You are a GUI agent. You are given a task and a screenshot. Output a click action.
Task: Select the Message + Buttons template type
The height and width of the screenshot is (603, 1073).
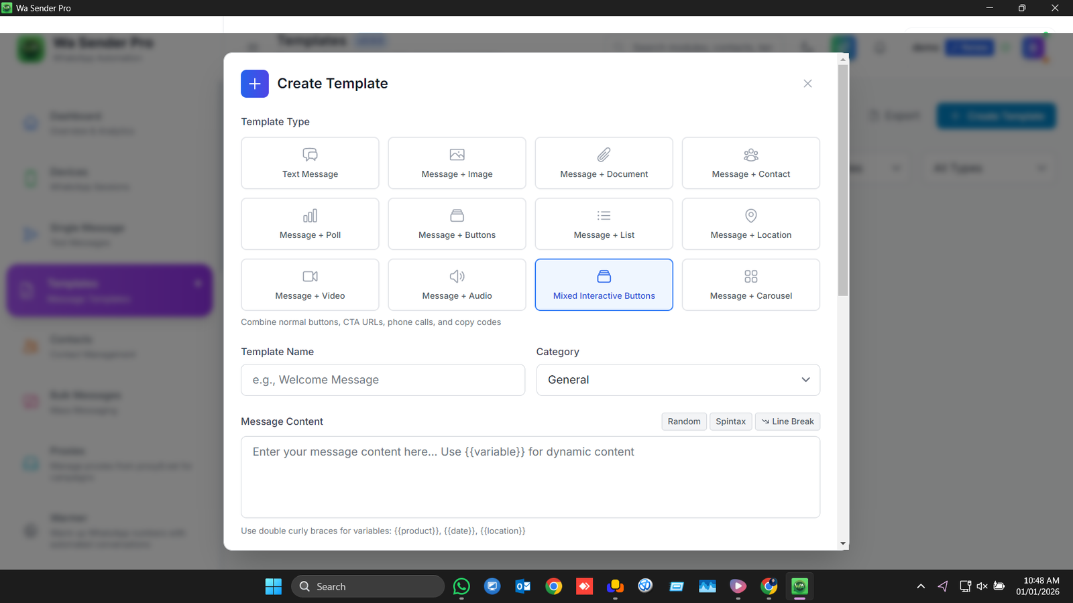[x=456, y=224]
